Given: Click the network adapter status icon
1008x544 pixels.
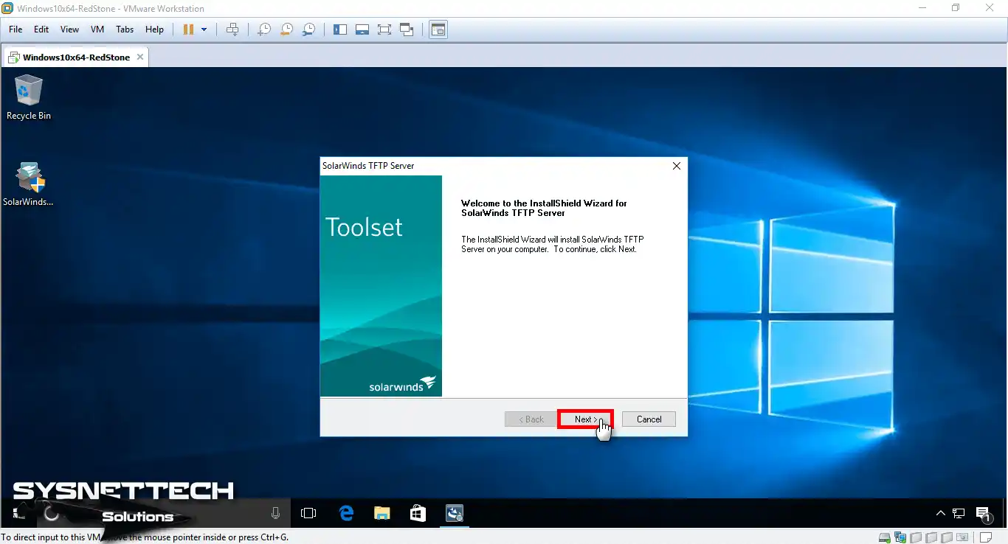Looking at the screenshot, I should (900, 537).
